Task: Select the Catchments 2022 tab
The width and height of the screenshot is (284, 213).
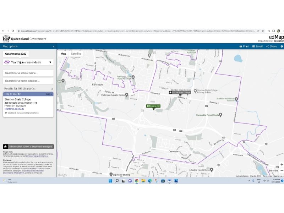Action: pyautogui.click(x=16, y=54)
